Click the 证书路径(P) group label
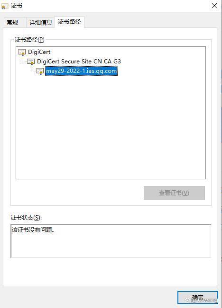The height and width of the screenshot is (308, 222). pos(29,39)
